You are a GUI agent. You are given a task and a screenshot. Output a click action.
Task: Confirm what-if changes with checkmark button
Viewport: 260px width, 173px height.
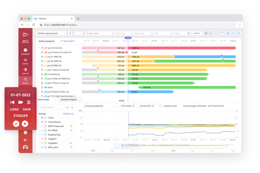click(x=16, y=123)
